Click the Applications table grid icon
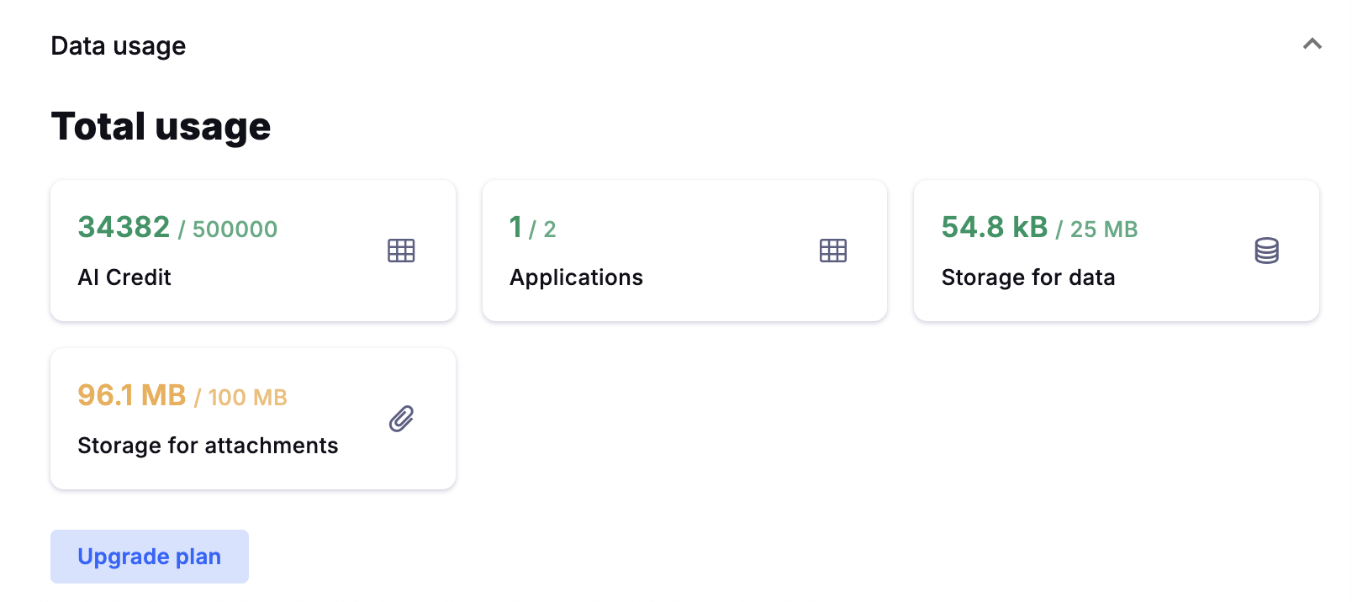 (833, 251)
